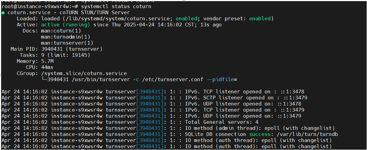Viewport: 367px width, 150px height.
Task: Click the 'man:coturn(1)' docs entry
Action: coord(61,31)
